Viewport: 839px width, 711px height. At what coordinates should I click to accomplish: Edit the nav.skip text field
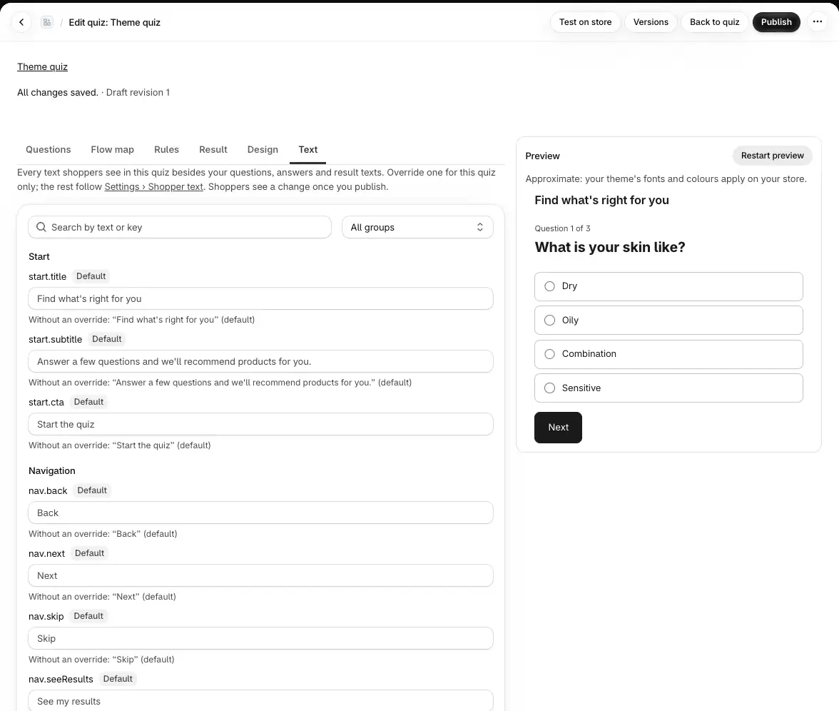click(260, 638)
